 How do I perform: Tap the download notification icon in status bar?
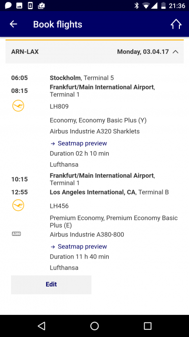[30, 6]
